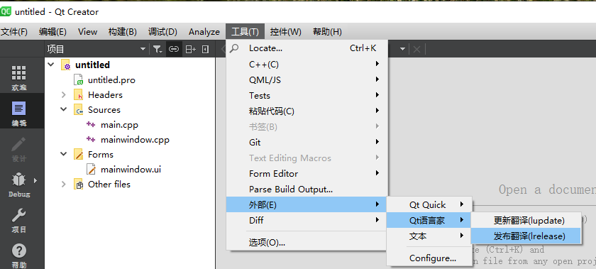The width and height of the screenshot is (596, 269).
Task: Run 发布翻译(lrelease)
Action: [x=526, y=236]
